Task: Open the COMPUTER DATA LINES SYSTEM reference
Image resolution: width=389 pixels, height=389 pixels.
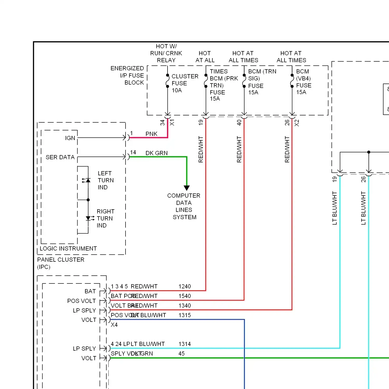Action: pos(184,206)
